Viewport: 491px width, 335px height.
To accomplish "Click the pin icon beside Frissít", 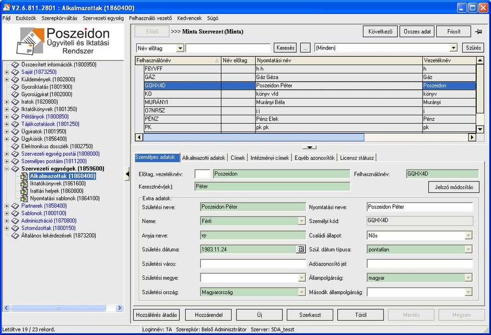I will click(x=478, y=31).
